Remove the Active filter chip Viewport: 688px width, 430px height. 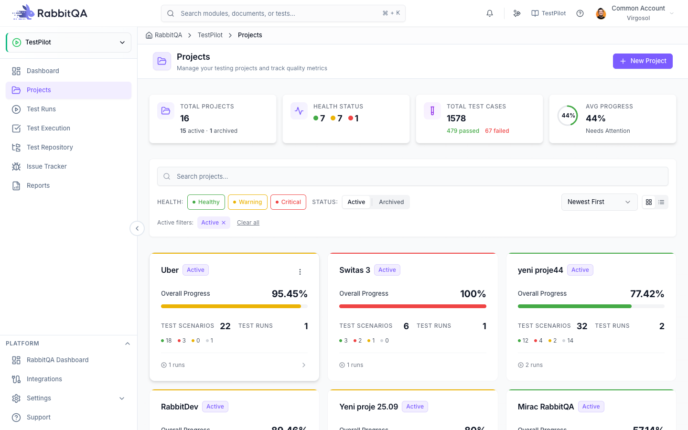coord(224,223)
